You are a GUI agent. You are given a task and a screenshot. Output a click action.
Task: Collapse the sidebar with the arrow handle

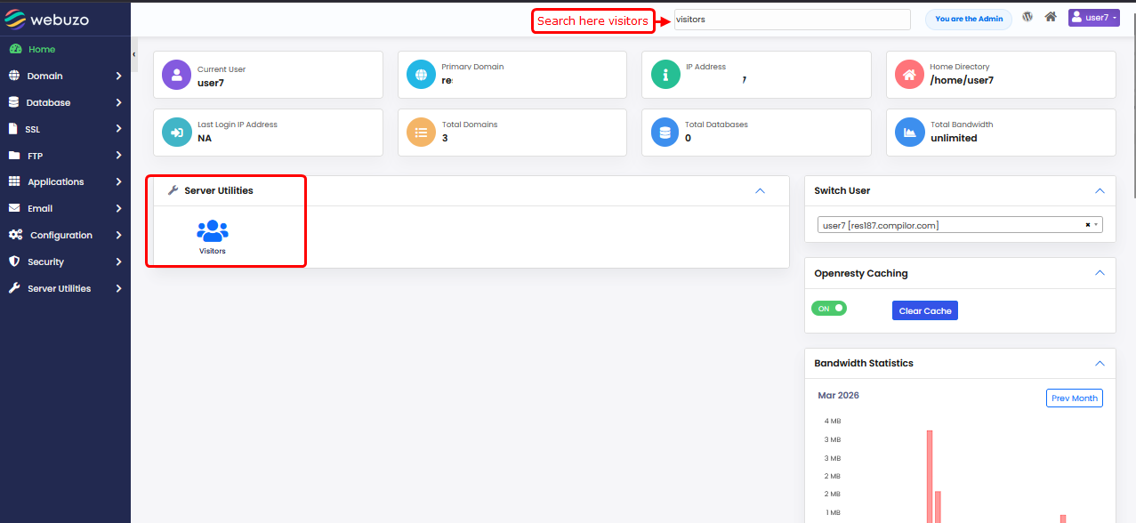[134, 54]
